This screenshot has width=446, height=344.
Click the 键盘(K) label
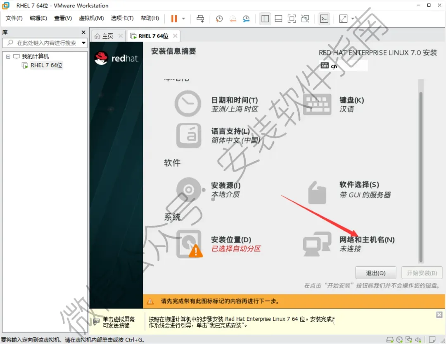tap(351, 100)
